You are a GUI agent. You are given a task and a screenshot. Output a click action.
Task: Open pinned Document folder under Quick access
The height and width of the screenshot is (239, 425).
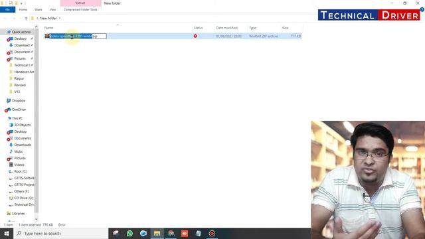22,52
